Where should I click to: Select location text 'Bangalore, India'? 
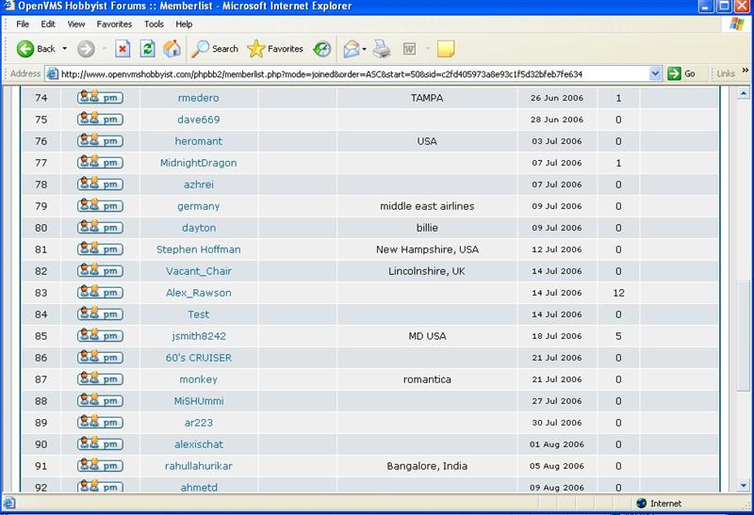click(x=427, y=466)
